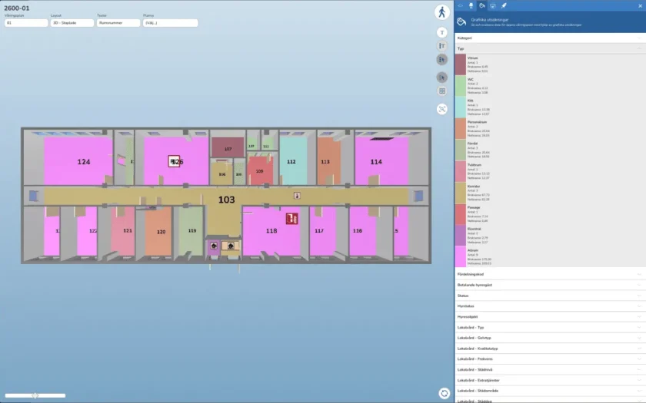Image resolution: width=646 pixels, height=403 pixels.
Task: Click the walking person navigation icon
Action: coord(442,12)
